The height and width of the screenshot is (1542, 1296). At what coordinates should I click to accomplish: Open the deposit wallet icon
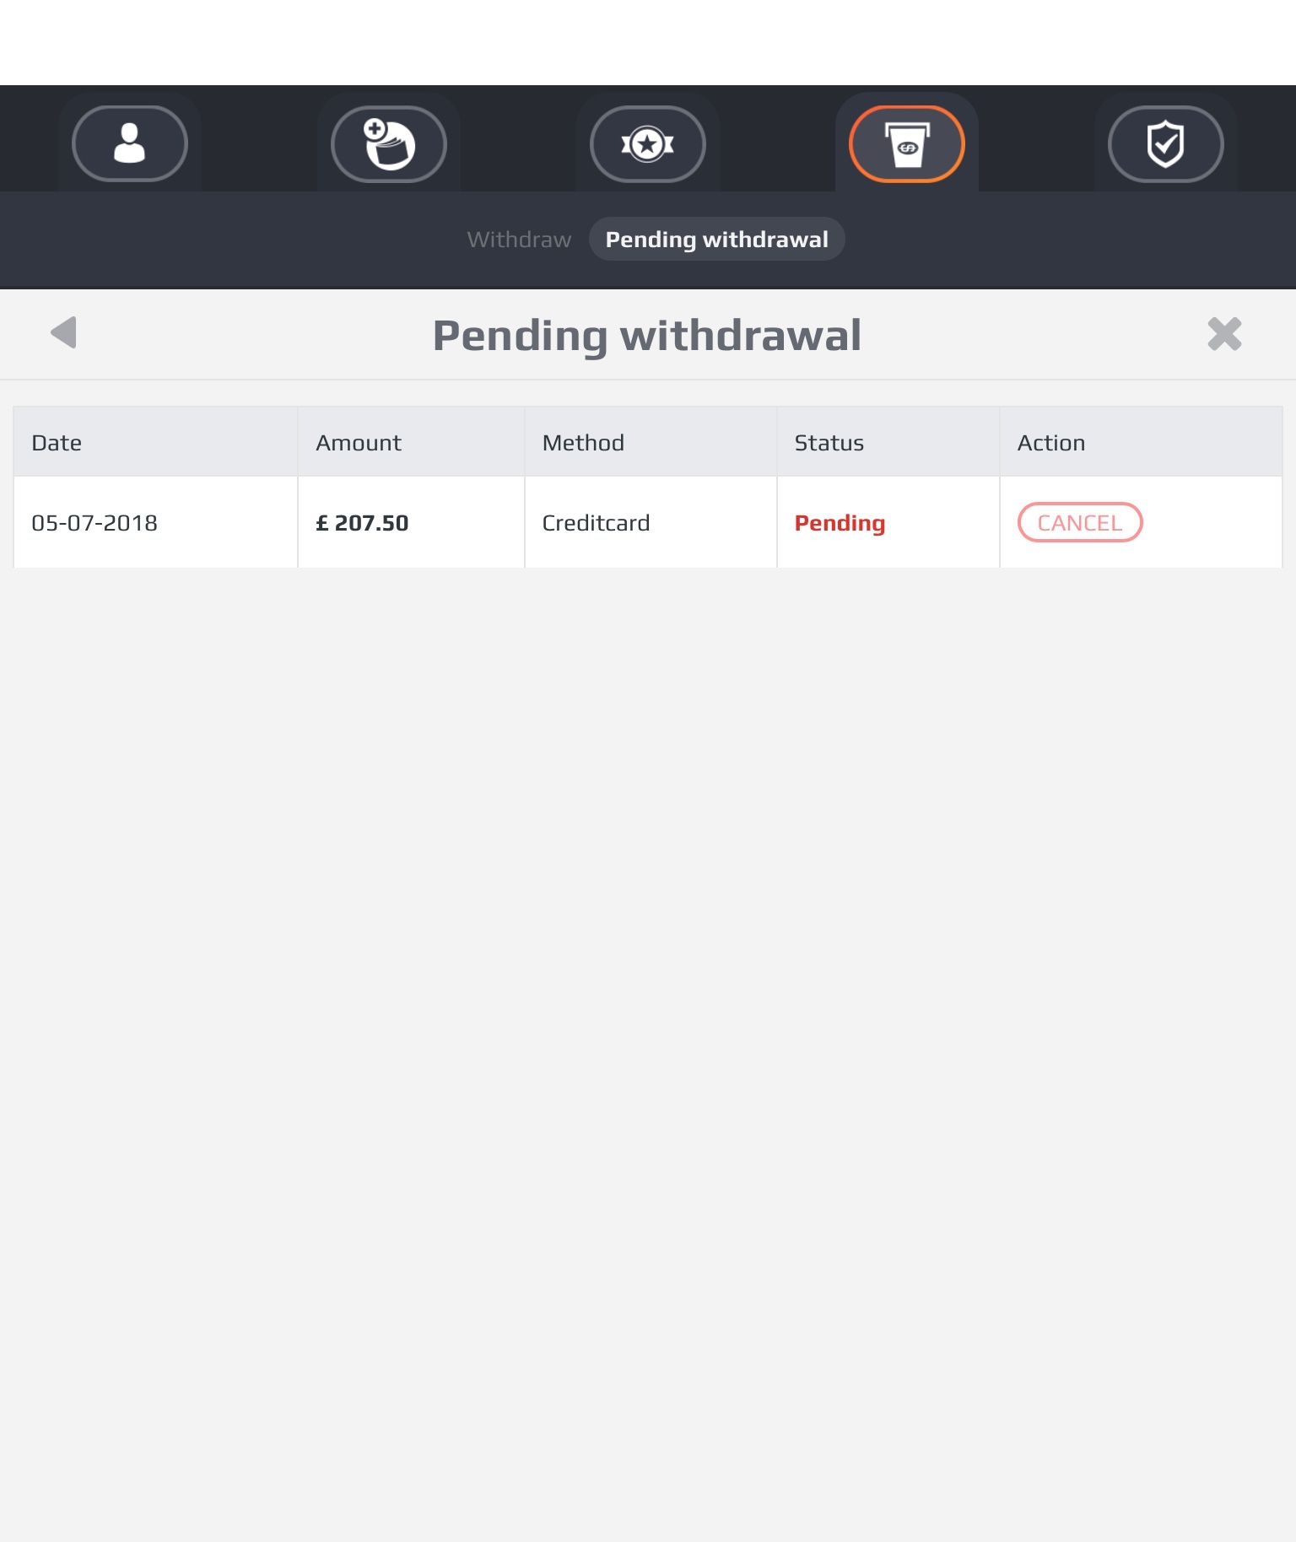tap(389, 143)
